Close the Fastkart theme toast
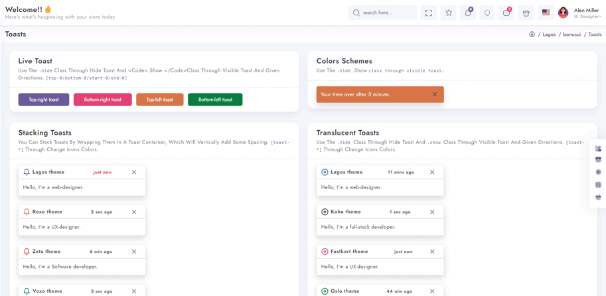This screenshot has height=296, width=606. pyautogui.click(x=433, y=252)
